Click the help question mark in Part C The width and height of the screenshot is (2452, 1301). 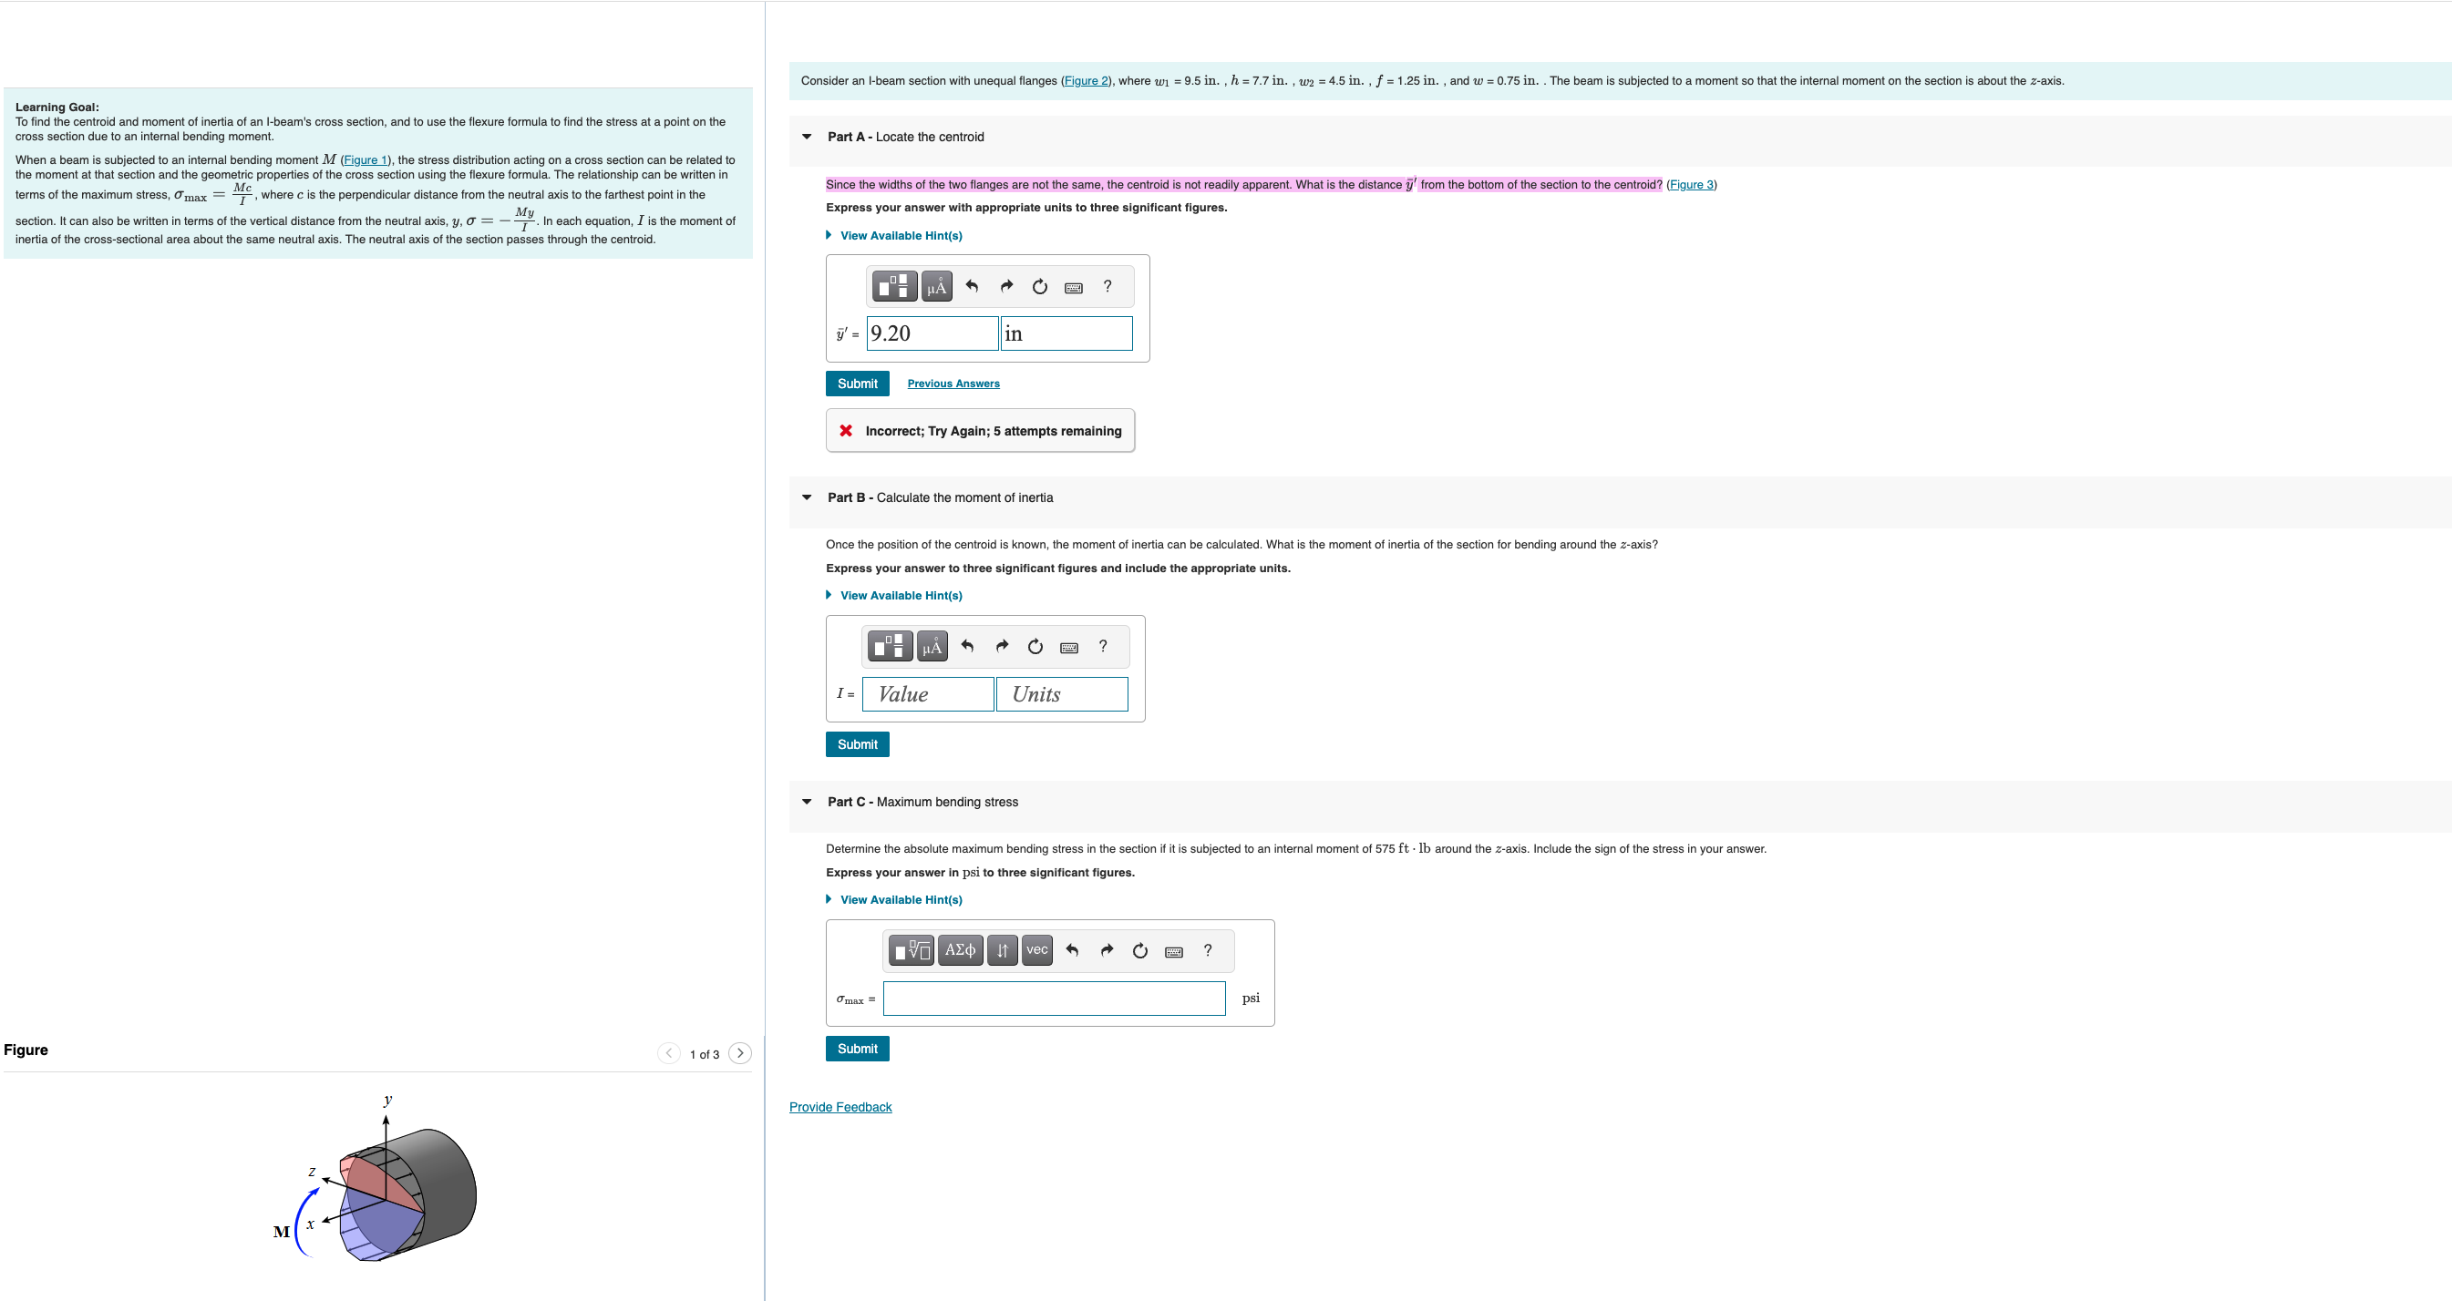(x=1208, y=950)
